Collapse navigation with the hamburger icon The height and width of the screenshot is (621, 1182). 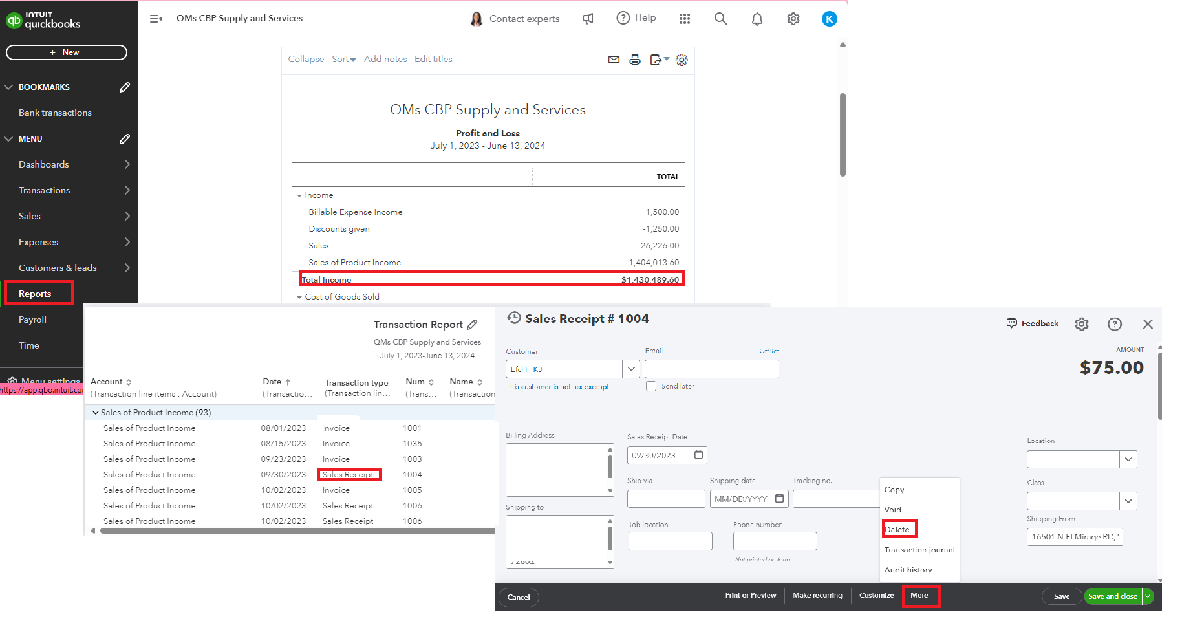pyautogui.click(x=155, y=18)
